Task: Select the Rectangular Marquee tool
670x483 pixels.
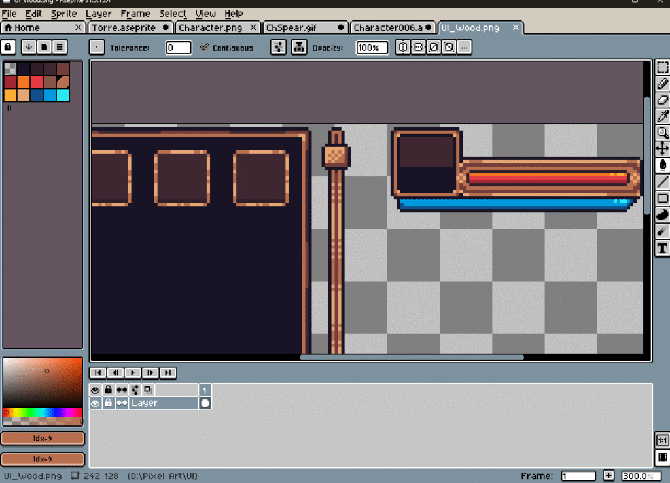Action: point(662,67)
